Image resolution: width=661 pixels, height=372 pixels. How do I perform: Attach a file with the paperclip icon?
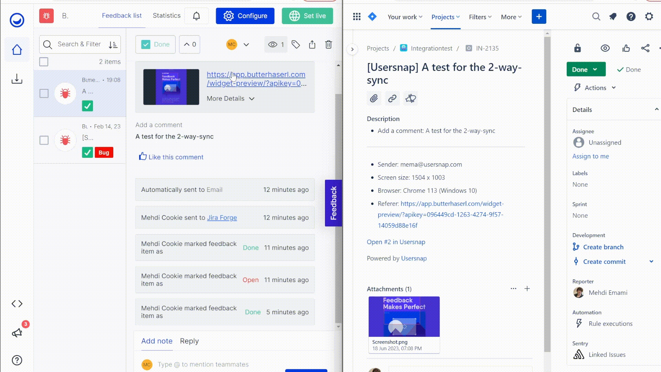click(374, 99)
